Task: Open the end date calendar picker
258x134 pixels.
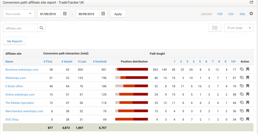Action: (x=103, y=14)
